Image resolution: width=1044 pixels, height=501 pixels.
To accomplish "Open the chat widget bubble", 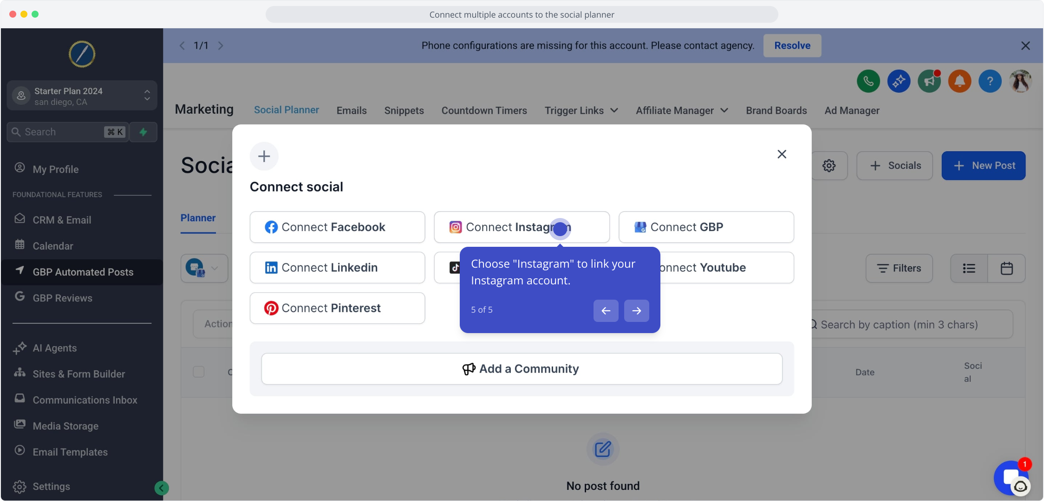I will (1011, 478).
